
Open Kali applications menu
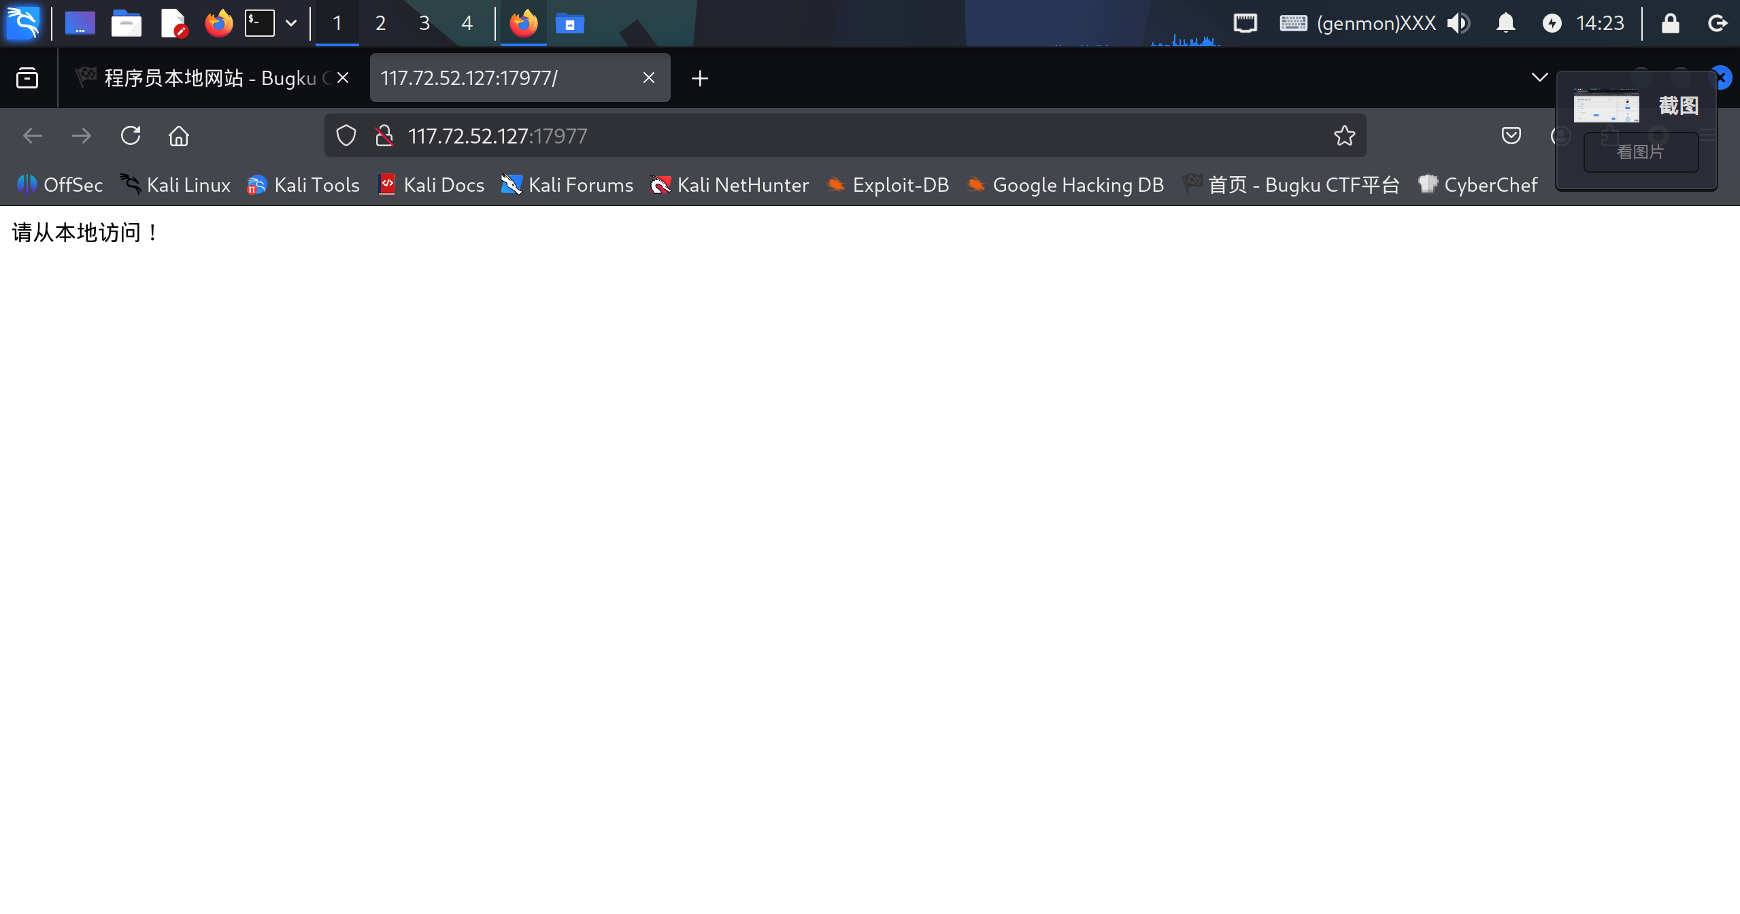tap(23, 23)
